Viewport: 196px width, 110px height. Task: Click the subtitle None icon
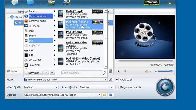9,71
